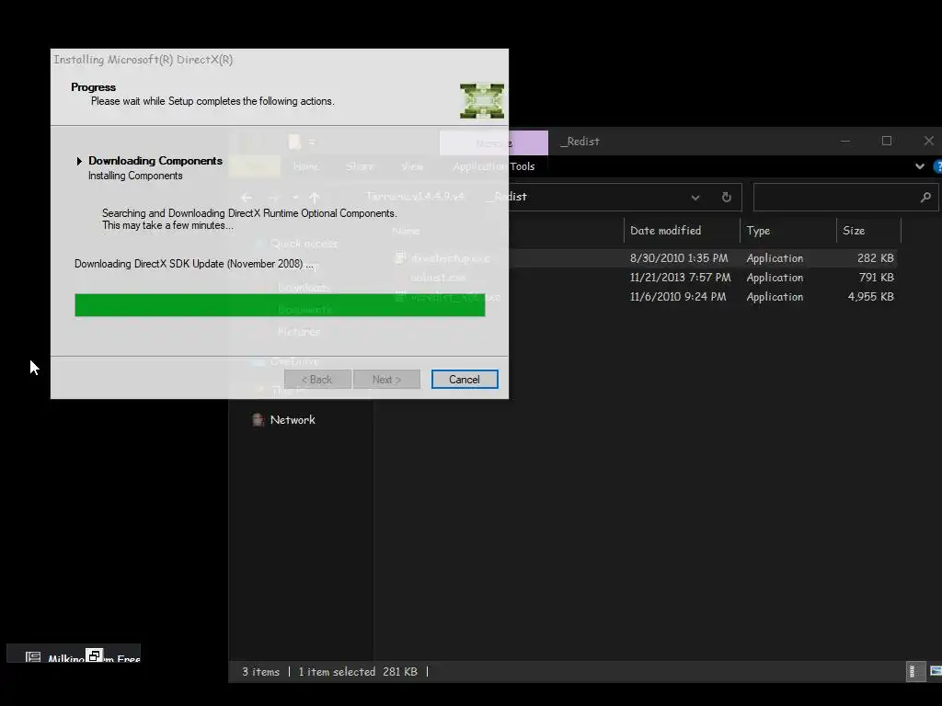Click the greyed-out Next button

(386, 380)
